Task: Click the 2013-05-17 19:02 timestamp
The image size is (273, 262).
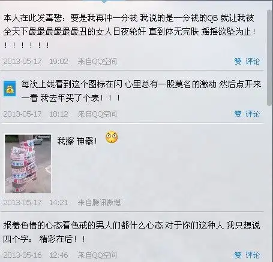Action: point(35,62)
